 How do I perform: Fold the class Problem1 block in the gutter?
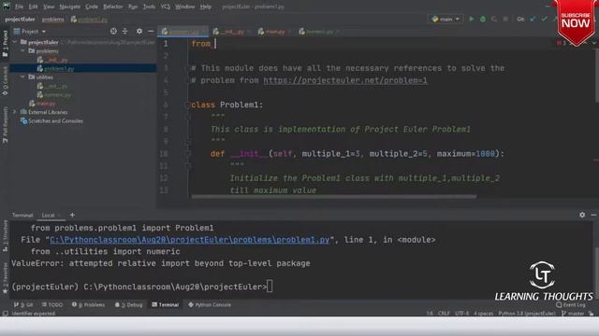(187, 105)
